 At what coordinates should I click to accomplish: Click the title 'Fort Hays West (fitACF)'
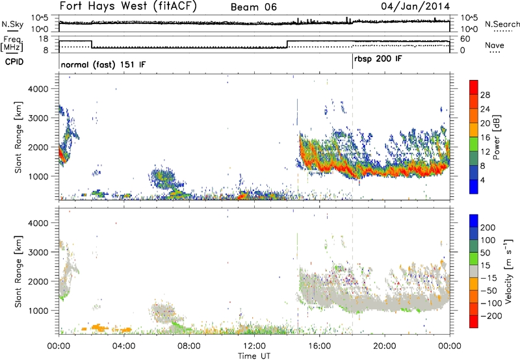tap(128, 6)
